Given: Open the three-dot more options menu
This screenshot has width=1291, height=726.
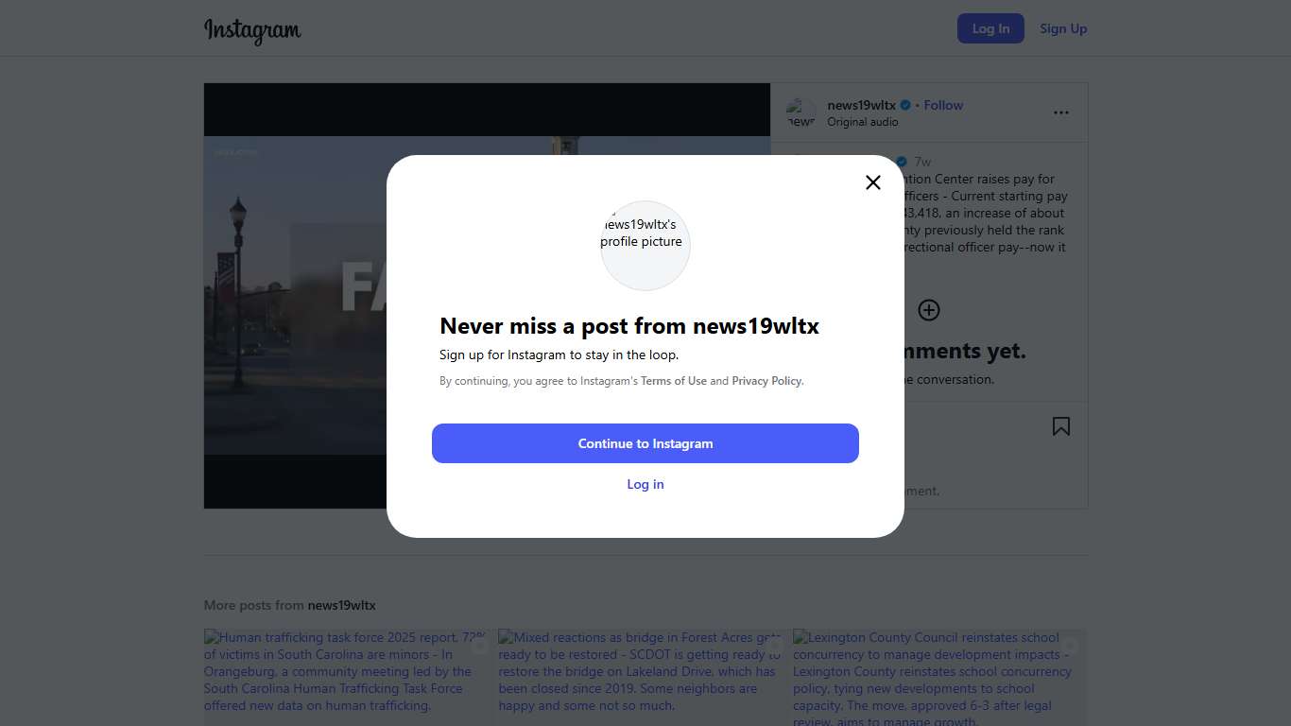Looking at the screenshot, I should click(1061, 112).
